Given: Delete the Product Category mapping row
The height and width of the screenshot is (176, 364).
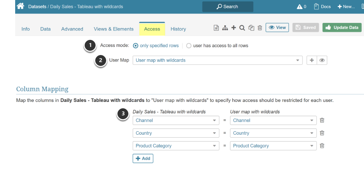Looking at the screenshot, I should pyautogui.click(x=322, y=146).
